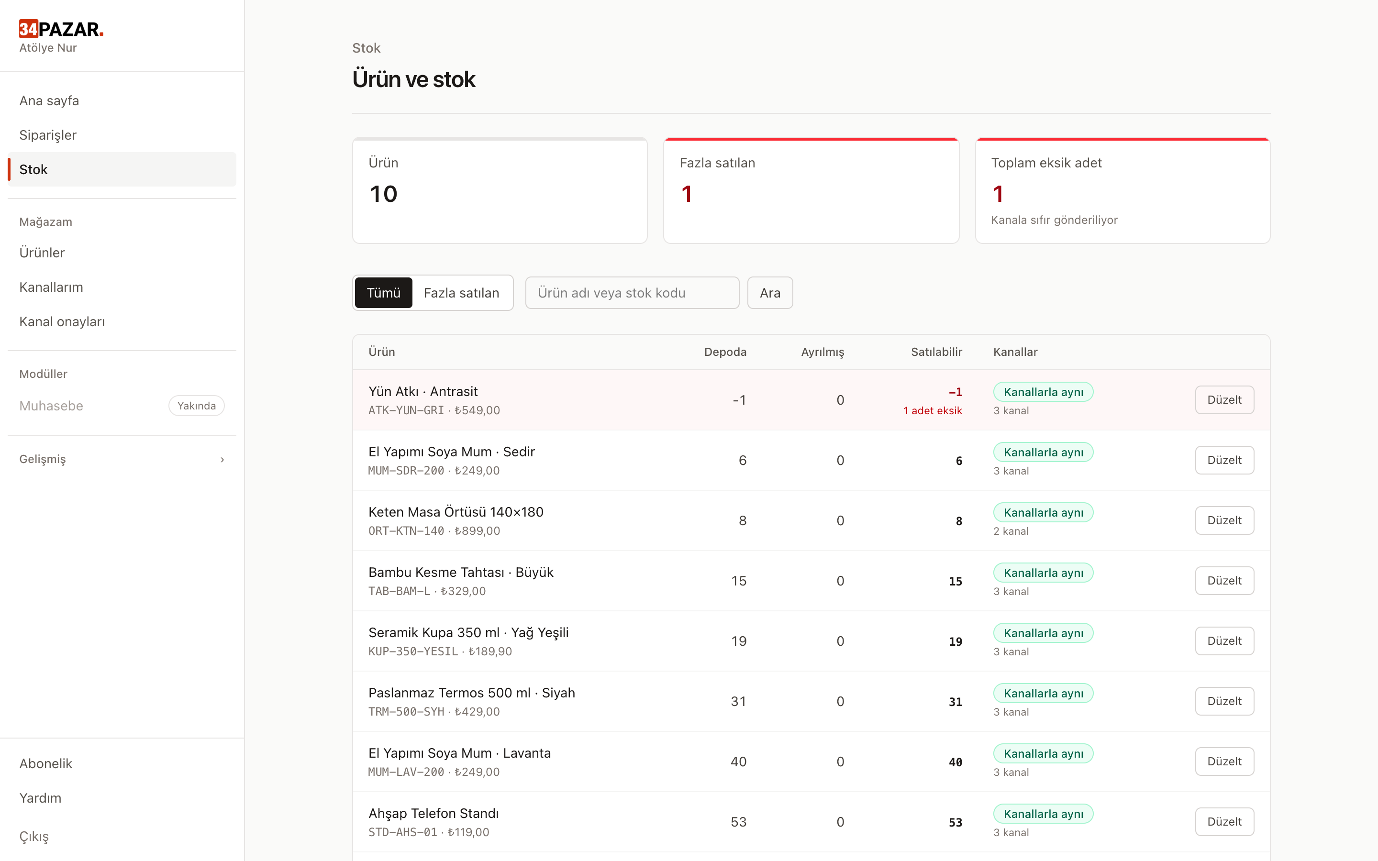
Task: Click Düzelt for Ahşap Telefon Standı
Action: coord(1224,822)
